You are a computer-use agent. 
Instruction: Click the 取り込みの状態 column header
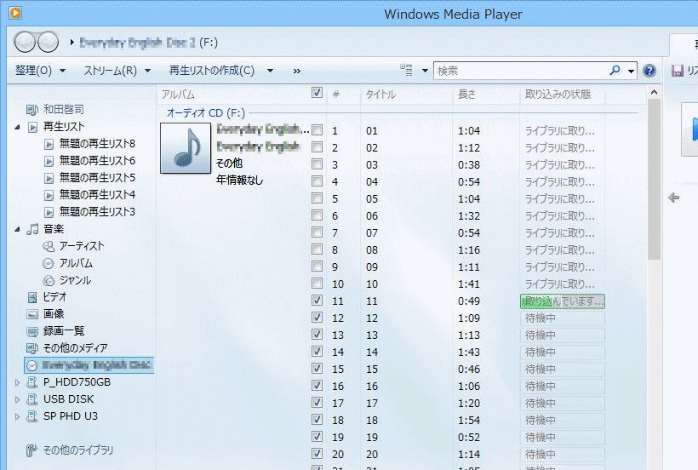coord(558,95)
